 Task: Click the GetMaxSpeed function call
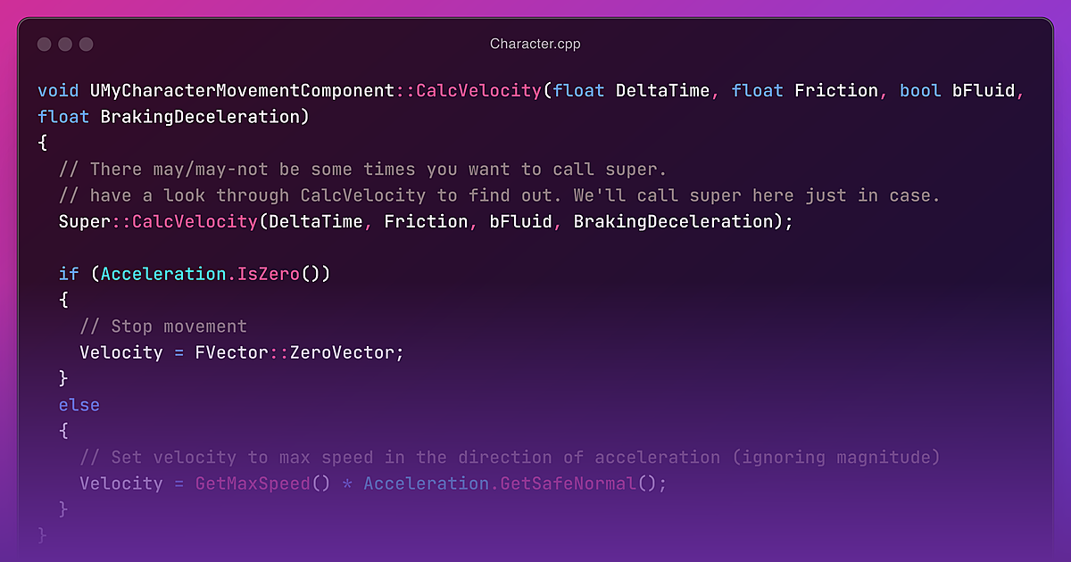click(253, 483)
